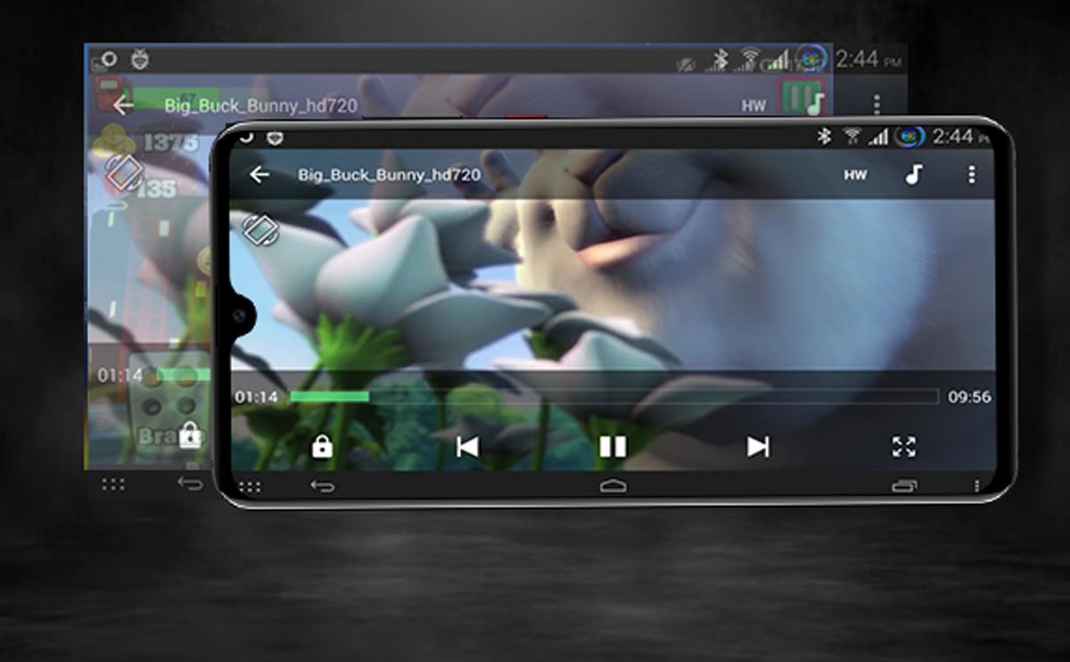Tap the grid menu button on front phone nav bar
This screenshot has height=662, width=1070.
tap(250, 487)
